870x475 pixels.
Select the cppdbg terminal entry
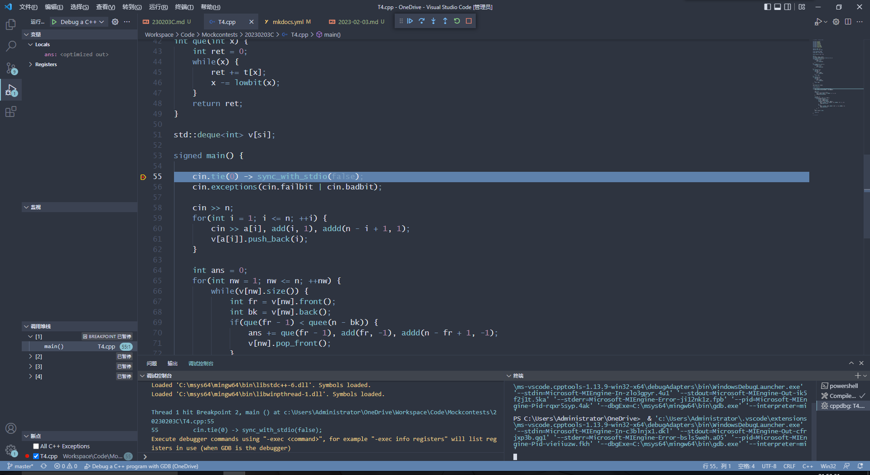(844, 406)
